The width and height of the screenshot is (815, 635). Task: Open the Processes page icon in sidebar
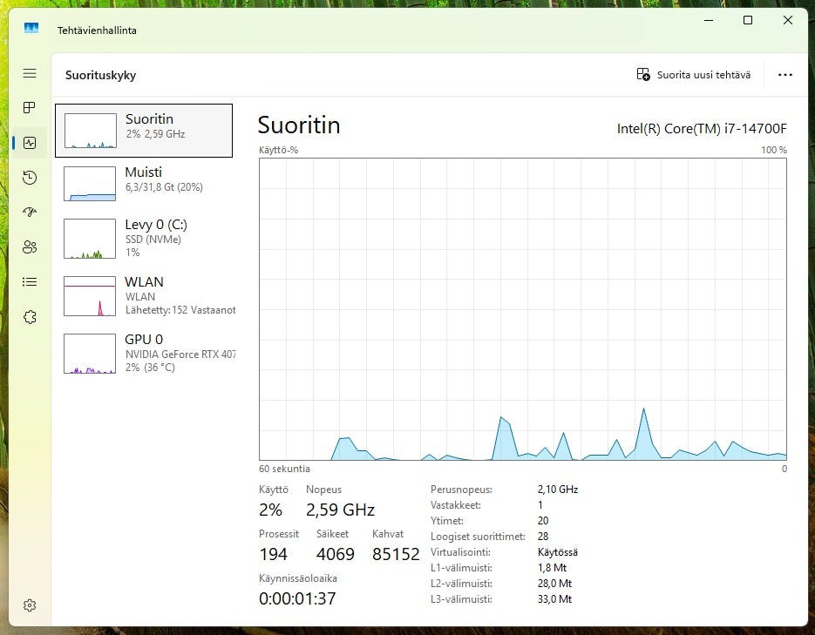pos(30,108)
